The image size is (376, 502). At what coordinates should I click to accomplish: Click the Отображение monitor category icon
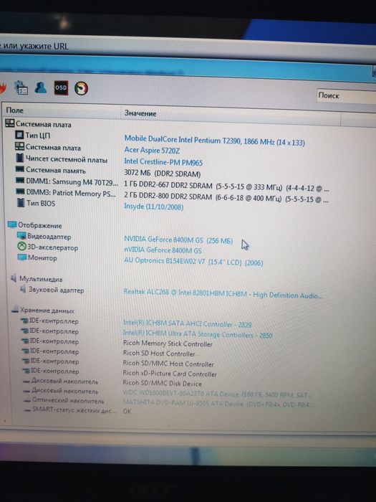coord(12,224)
